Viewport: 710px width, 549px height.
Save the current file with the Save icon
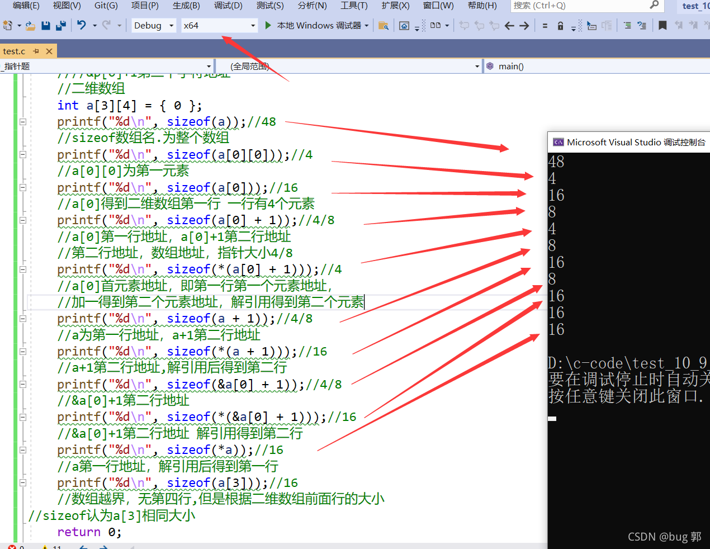tap(46, 26)
